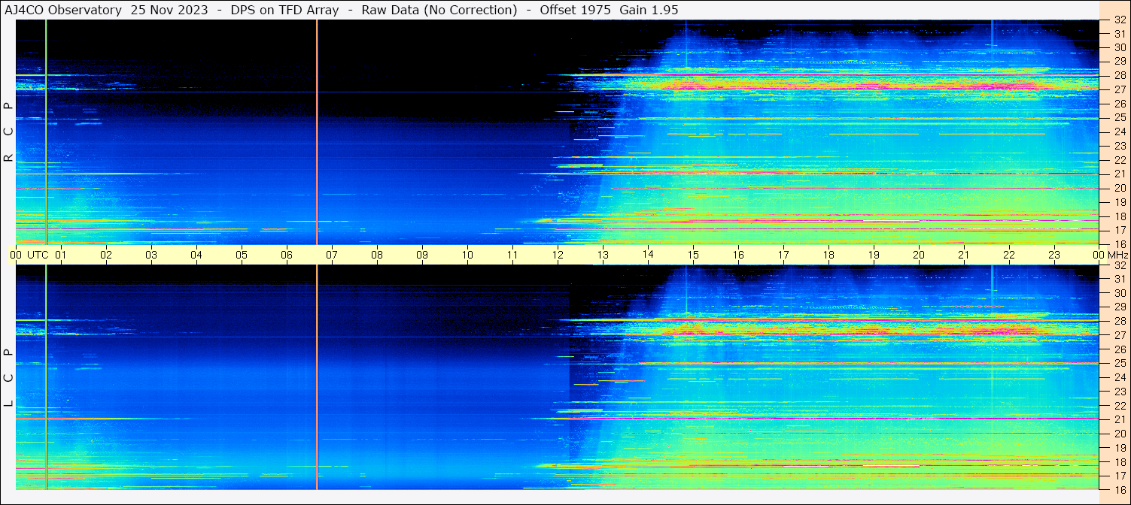The image size is (1131, 505).
Task: Select hour "16" on the time axis
Action: pyautogui.click(x=738, y=255)
